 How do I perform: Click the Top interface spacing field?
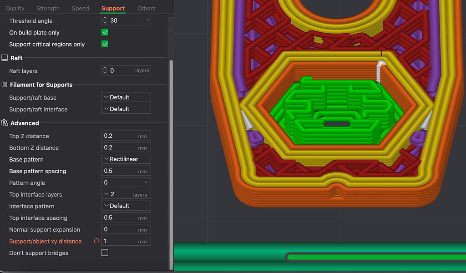pyautogui.click(x=126, y=217)
